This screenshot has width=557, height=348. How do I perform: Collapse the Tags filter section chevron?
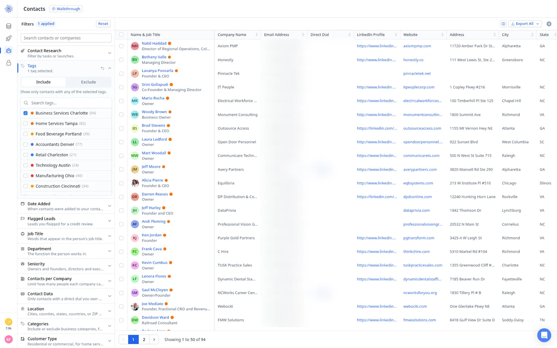click(x=110, y=68)
